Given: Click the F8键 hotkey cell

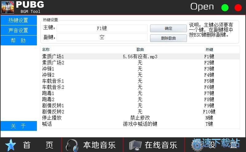Looking at the screenshot, I should tap(209, 99).
